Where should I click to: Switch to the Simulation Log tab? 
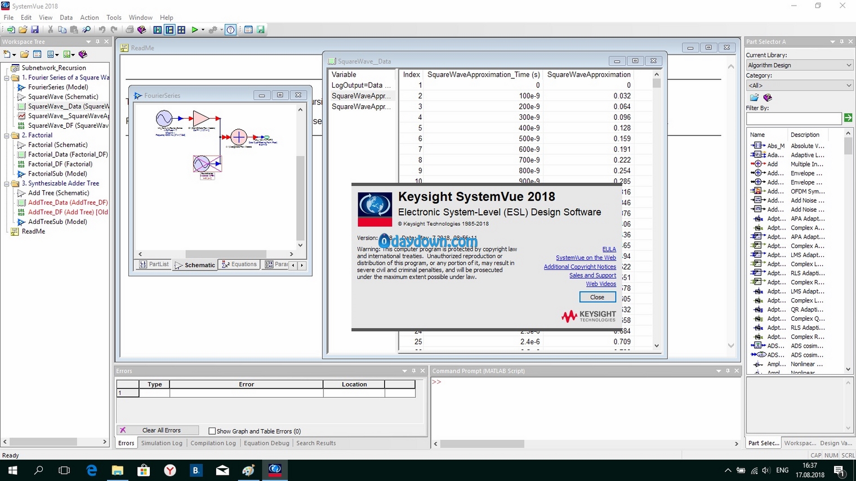pos(162,443)
